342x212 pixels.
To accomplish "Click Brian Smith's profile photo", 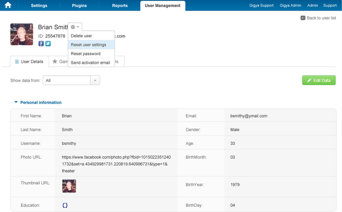I will tap(22, 34).
